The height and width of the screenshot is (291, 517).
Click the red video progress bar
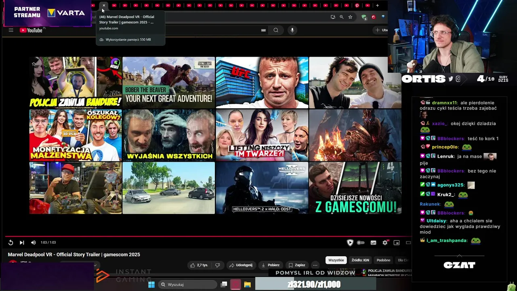click(208, 236)
